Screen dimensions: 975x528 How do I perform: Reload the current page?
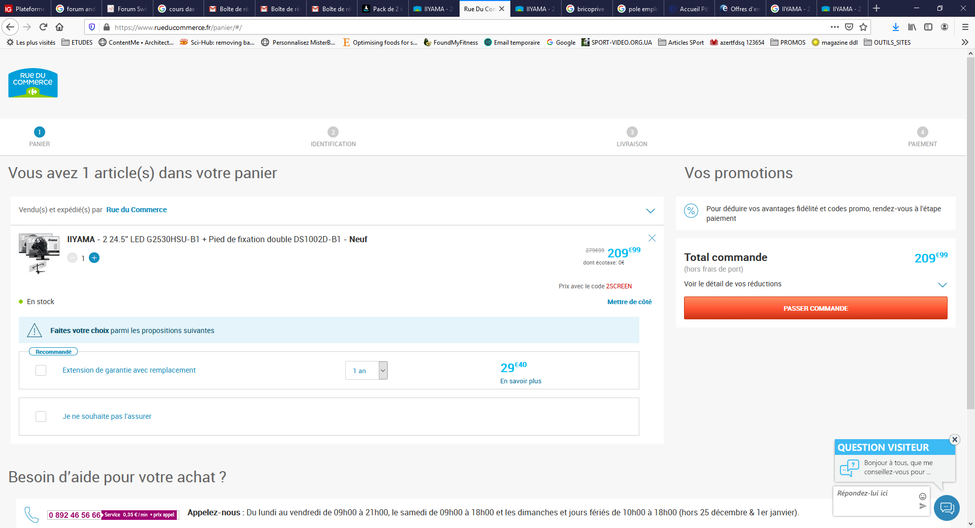point(44,27)
